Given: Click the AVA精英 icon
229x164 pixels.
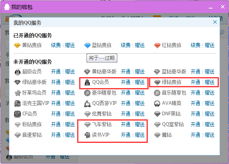Looking at the screenshot, I should pos(157,104).
